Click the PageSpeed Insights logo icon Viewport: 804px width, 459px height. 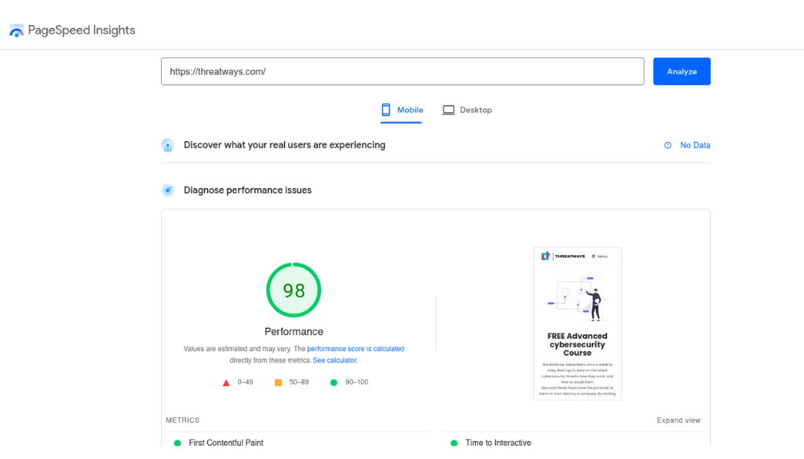(16, 31)
